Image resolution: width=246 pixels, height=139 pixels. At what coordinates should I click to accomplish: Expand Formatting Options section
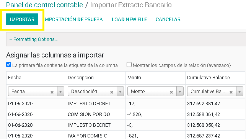pyautogui.click(x=34, y=39)
